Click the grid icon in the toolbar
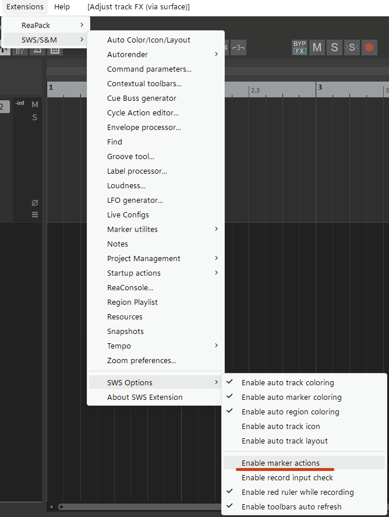This screenshot has height=517, width=389. pyautogui.click(x=55, y=51)
